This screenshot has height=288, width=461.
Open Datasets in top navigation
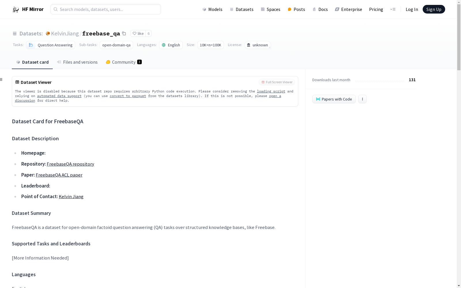pyautogui.click(x=241, y=9)
